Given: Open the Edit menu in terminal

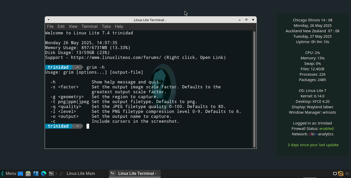Looking at the screenshot, I should [x=61, y=26].
